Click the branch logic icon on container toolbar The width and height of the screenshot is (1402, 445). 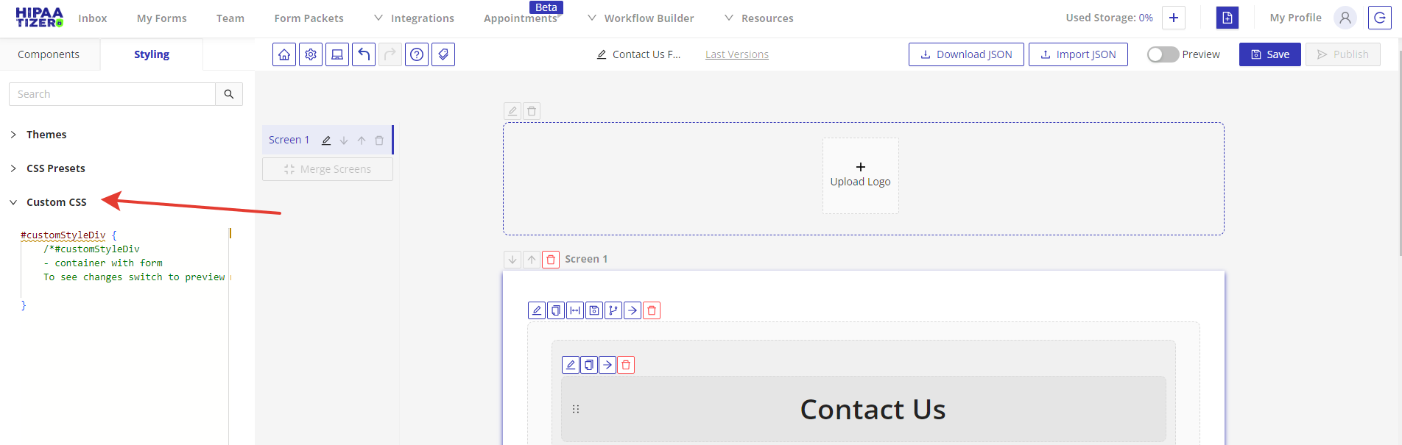(x=613, y=310)
